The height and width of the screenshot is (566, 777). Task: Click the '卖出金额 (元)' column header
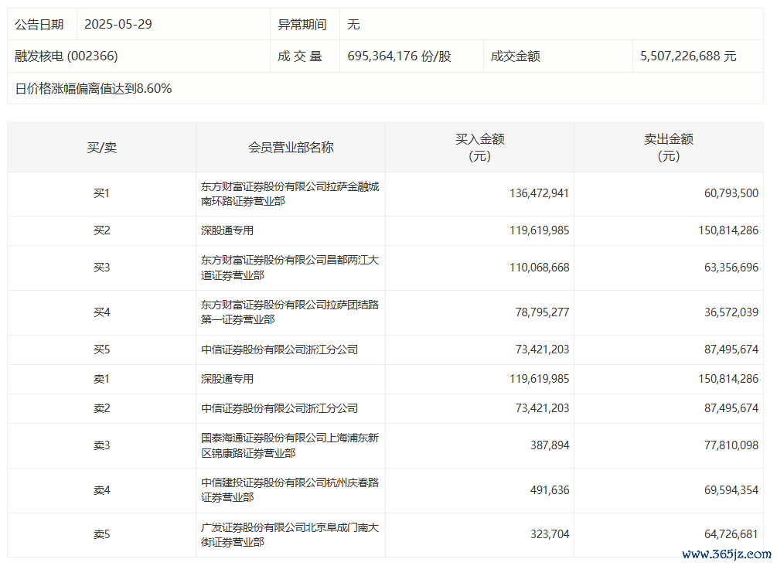669,147
